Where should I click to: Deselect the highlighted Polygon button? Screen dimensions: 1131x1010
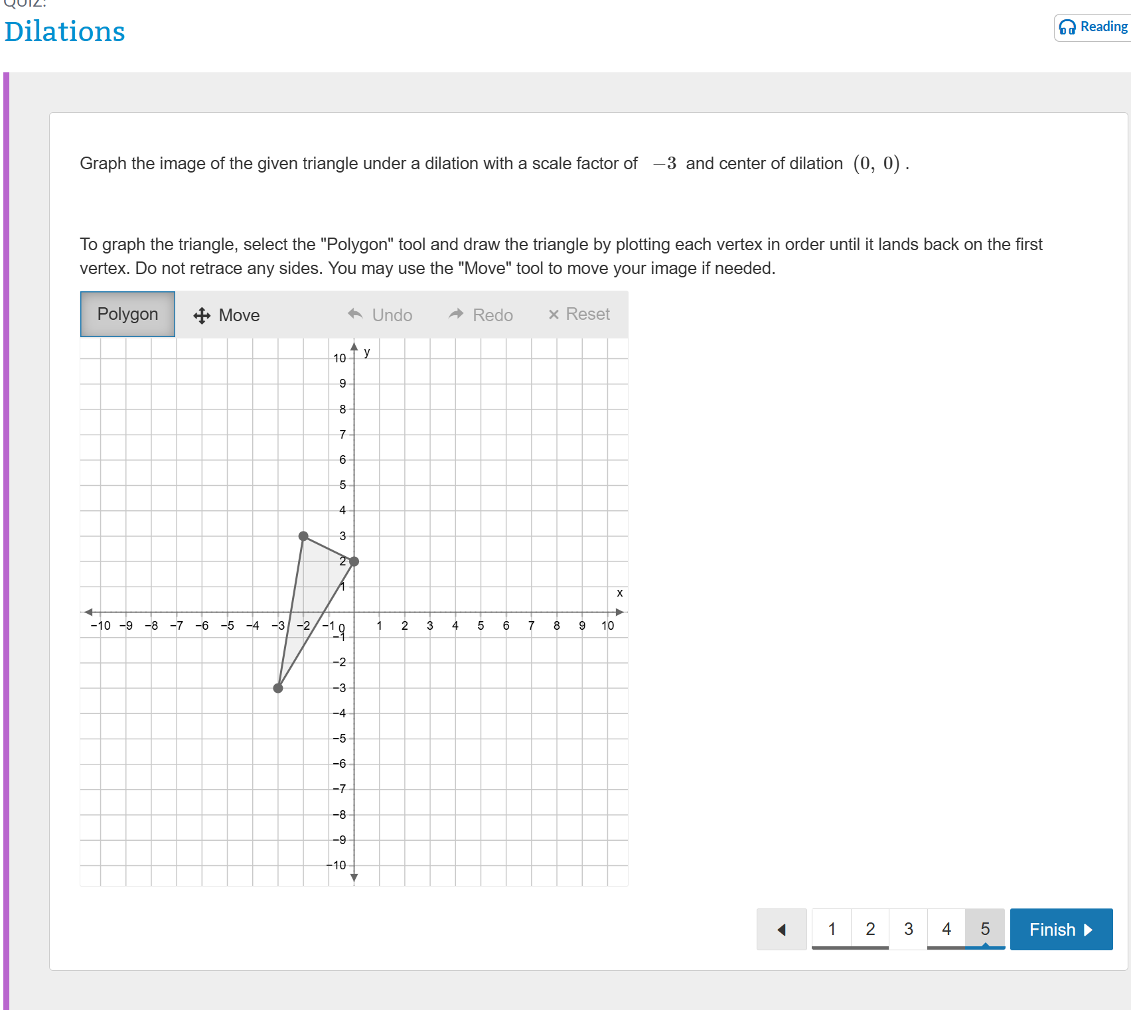point(127,314)
